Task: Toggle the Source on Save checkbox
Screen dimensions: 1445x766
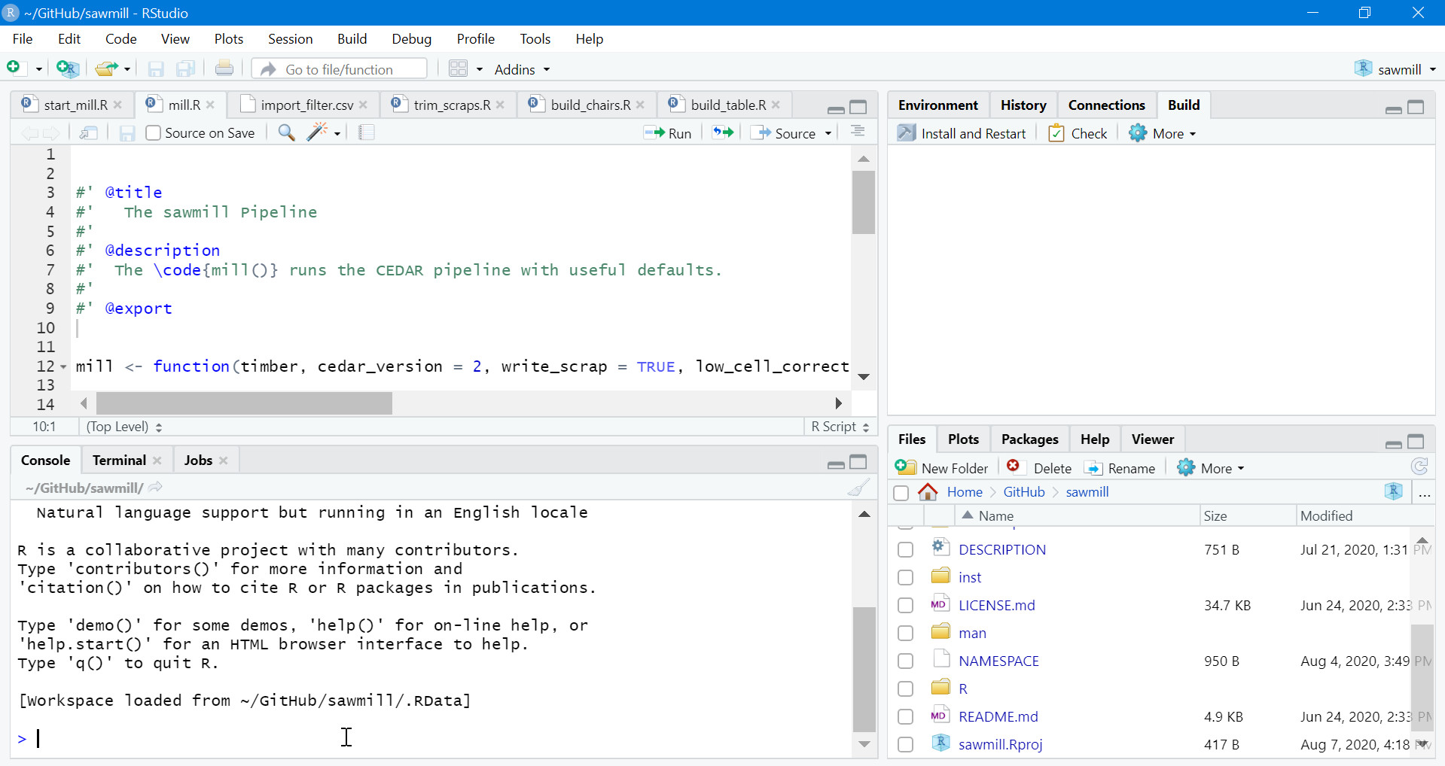Action: [154, 133]
